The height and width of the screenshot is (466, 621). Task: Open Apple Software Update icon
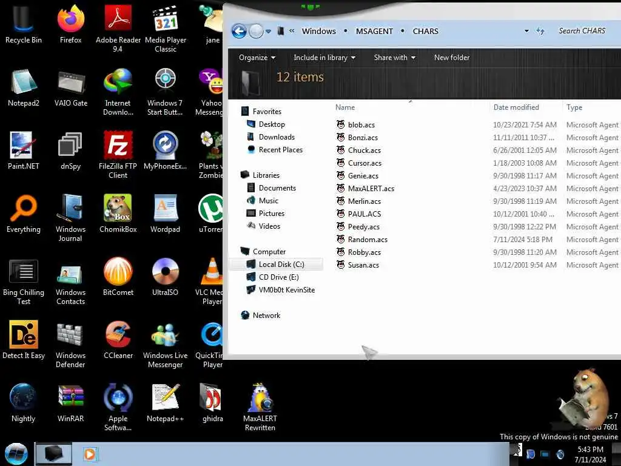[118, 407]
